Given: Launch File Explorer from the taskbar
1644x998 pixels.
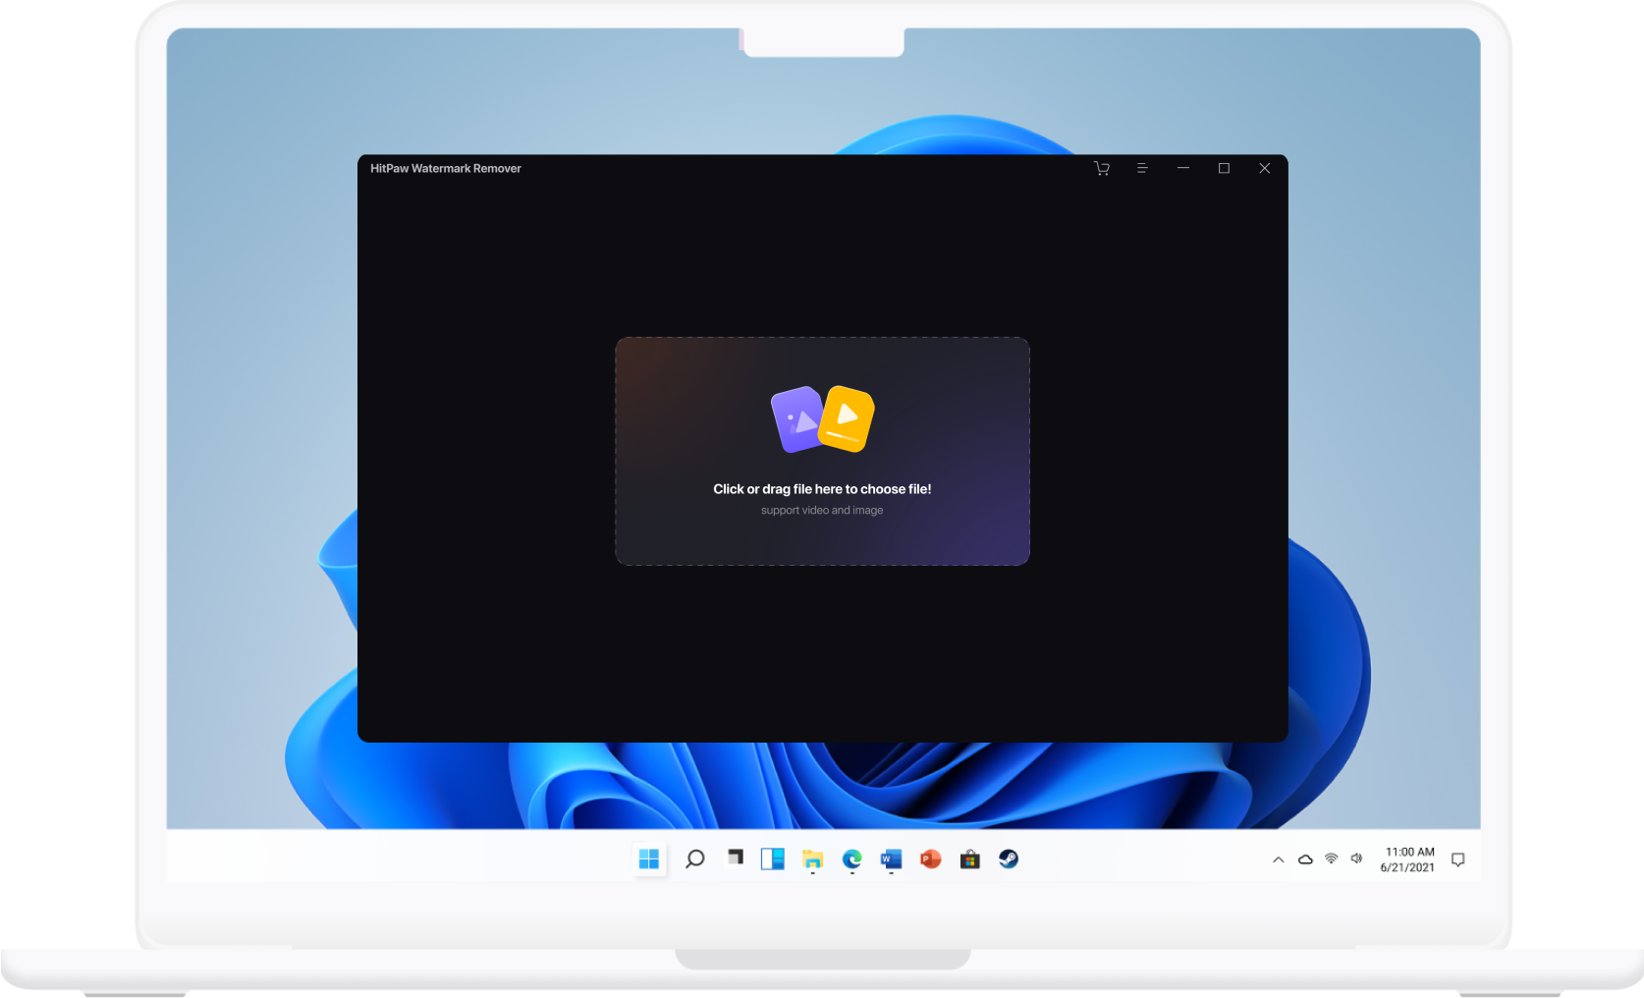Looking at the screenshot, I should pyautogui.click(x=812, y=859).
